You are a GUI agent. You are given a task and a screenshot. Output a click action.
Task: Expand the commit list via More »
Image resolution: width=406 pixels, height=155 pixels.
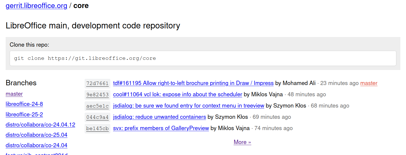[x=242, y=142]
